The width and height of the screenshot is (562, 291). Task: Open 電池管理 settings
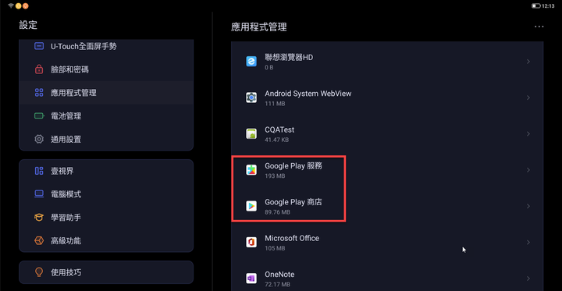pos(106,115)
